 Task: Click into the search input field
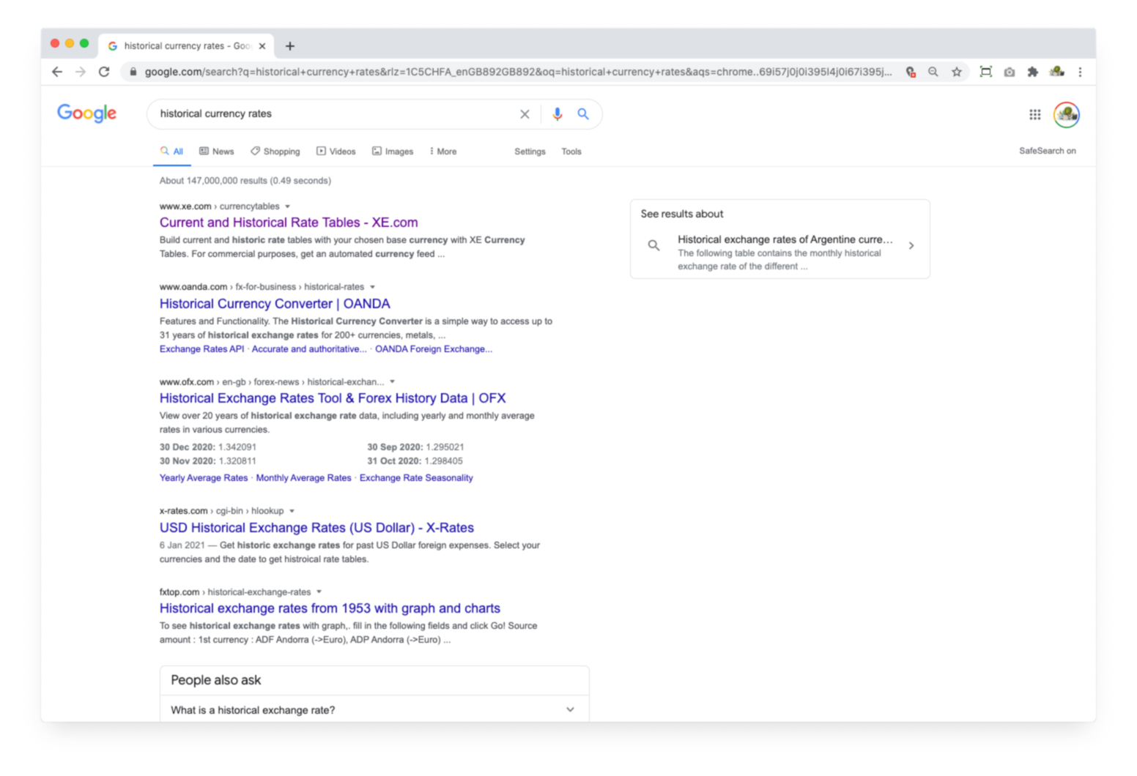pos(330,114)
